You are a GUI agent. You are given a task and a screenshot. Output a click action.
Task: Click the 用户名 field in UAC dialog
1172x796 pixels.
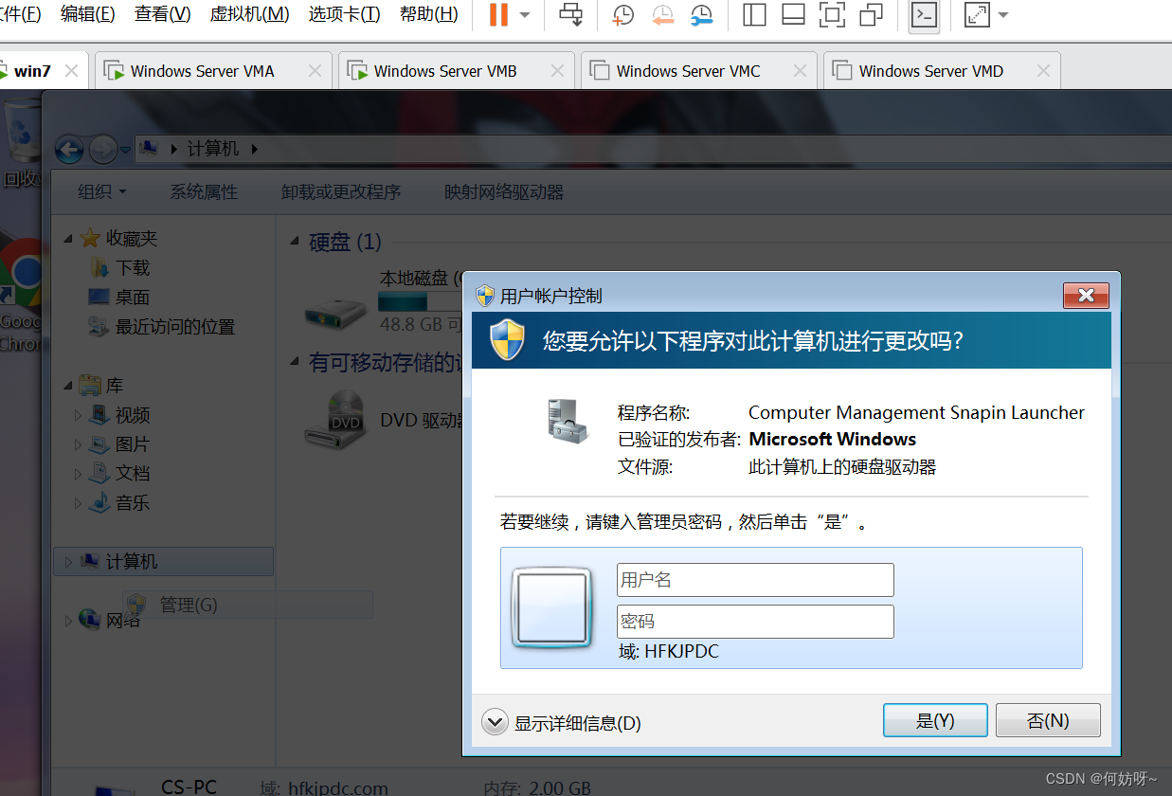(755, 580)
